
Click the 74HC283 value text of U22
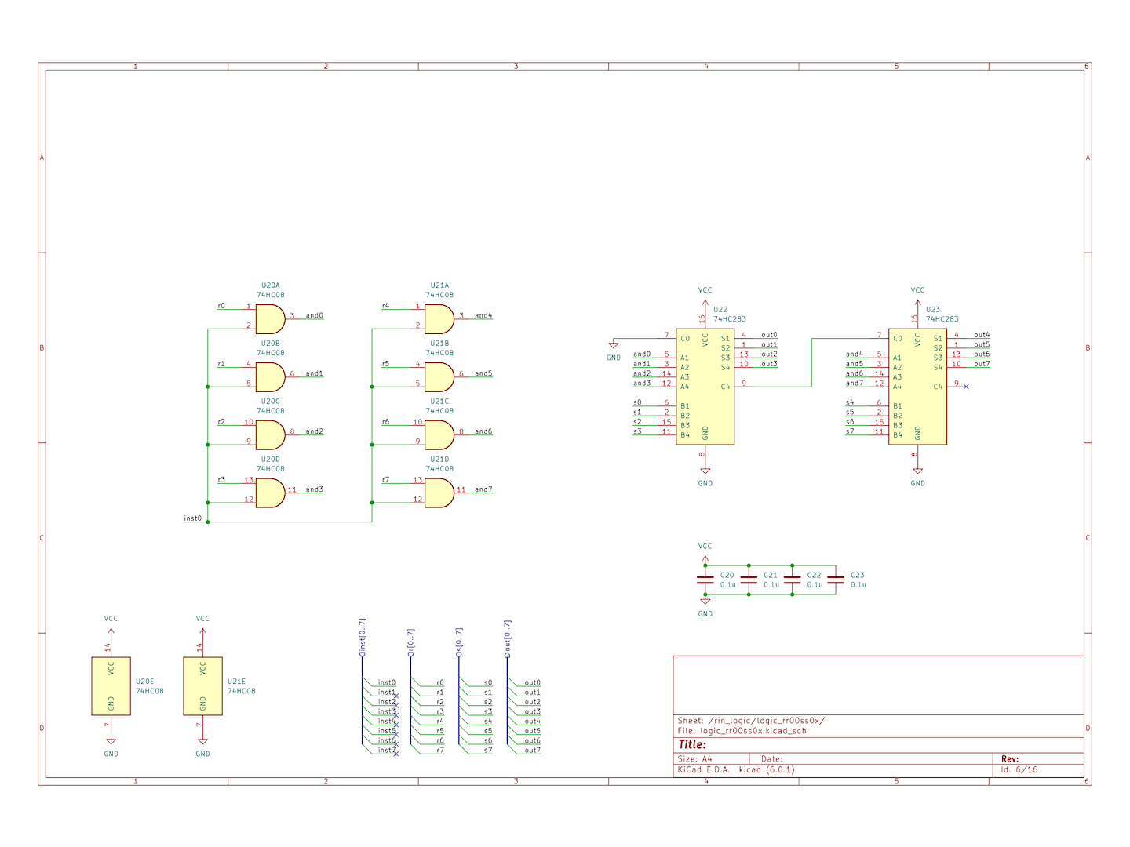point(730,319)
